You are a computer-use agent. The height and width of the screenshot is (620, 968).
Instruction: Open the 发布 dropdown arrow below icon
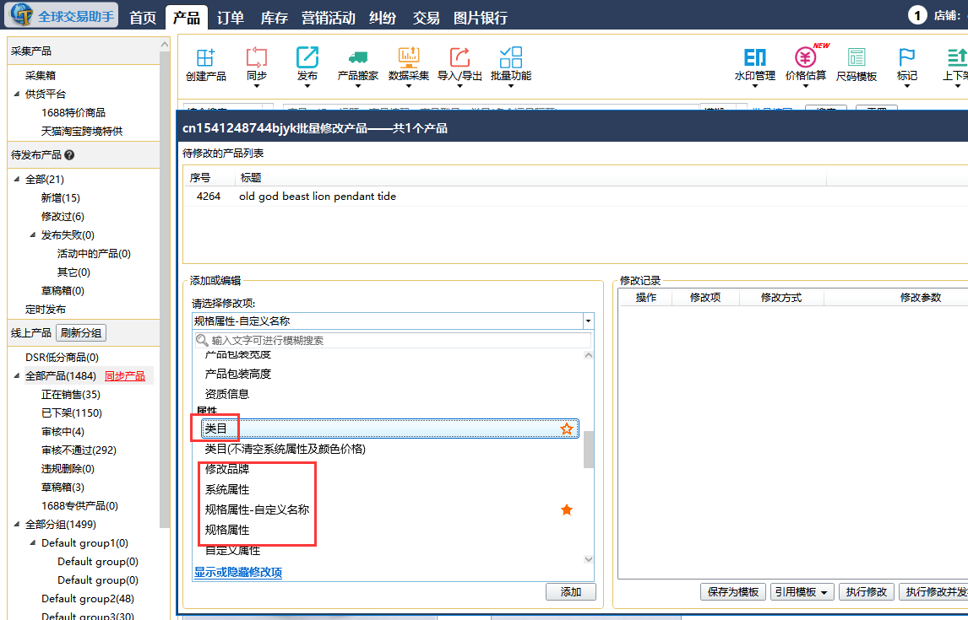pyautogui.click(x=307, y=86)
